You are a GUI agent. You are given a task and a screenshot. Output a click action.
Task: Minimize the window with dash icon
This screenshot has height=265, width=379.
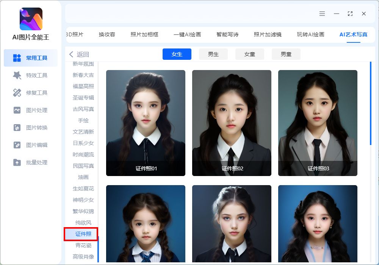(337, 14)
